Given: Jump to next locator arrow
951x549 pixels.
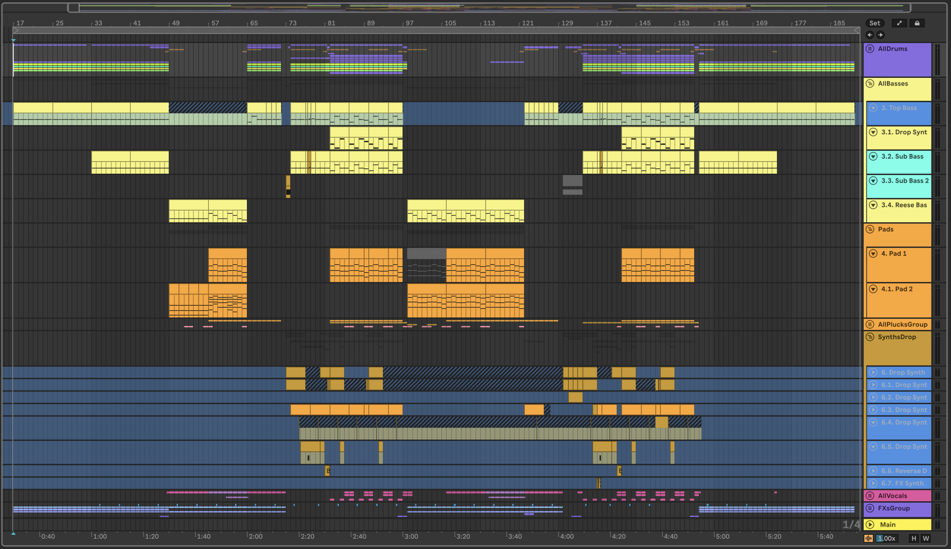Looking at the screenshot, I should pos(880,35).
